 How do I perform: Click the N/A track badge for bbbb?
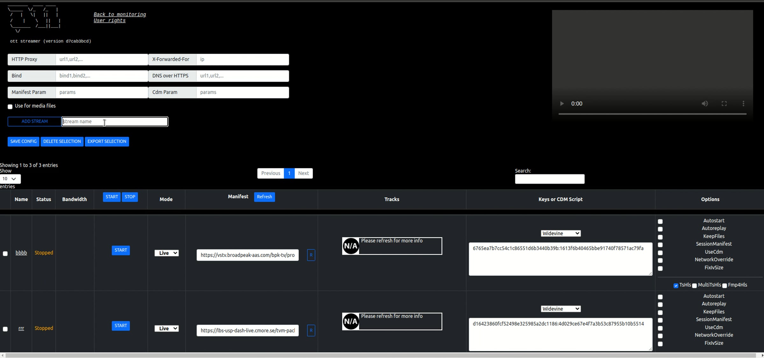click(x=351, y=246)
